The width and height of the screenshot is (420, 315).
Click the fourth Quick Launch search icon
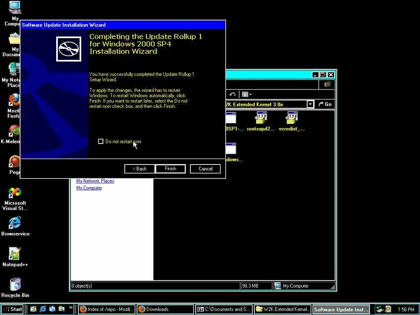click(x=62, y=309)
